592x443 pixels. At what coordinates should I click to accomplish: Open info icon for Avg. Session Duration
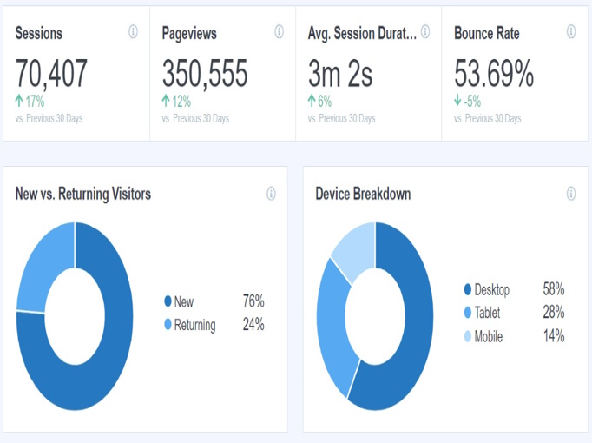(425, 32)
